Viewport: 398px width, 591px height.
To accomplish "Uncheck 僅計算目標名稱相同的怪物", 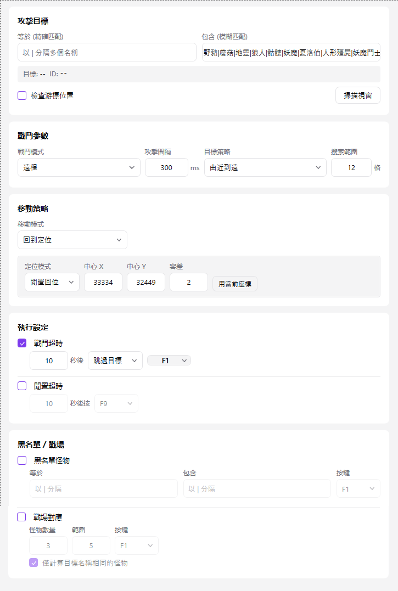I will coord(34,562).
